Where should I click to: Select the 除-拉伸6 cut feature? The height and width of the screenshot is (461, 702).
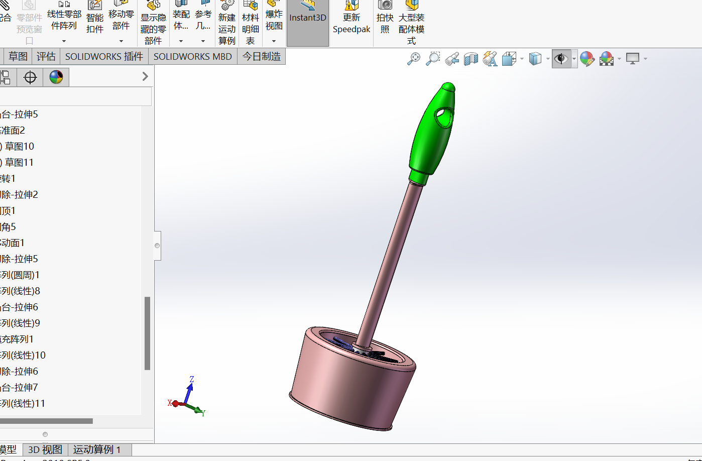[19, 371]
